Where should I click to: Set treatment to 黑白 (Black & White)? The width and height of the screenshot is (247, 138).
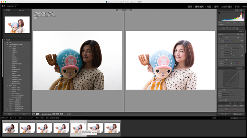pos(242,34)
